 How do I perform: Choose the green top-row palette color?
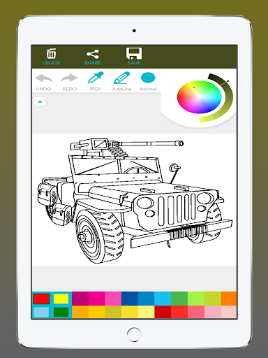click(179, 299)
